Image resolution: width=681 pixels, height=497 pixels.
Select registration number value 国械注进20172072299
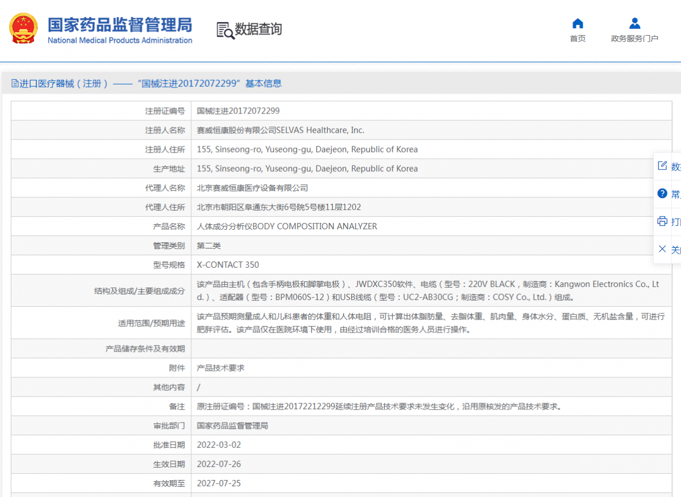pyautogui.click(x=238, y=111)
